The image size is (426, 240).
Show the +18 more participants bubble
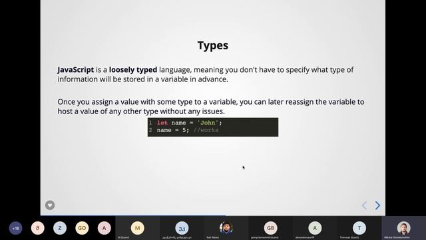click(15, 228)
